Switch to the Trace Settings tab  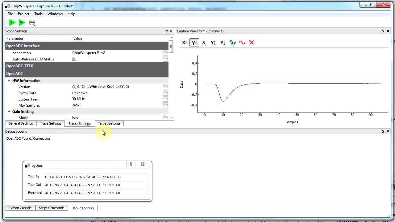click(51, 123)
